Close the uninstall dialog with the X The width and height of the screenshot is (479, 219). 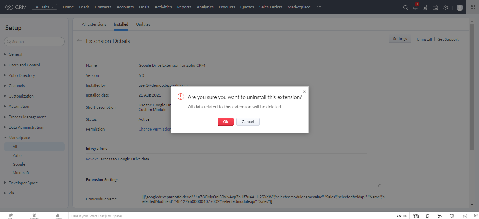[x=304, y=92]
